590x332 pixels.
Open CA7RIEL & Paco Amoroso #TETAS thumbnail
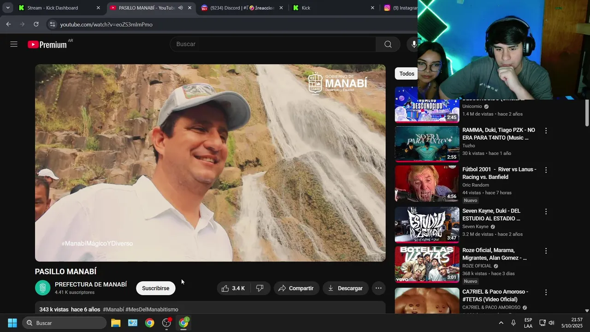427,301
